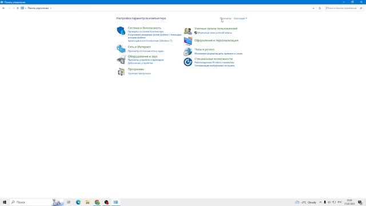The width and height of the screenshot is (366, 206).
Task: Open Сеть и Интернет link
Action: click(139, 47)
